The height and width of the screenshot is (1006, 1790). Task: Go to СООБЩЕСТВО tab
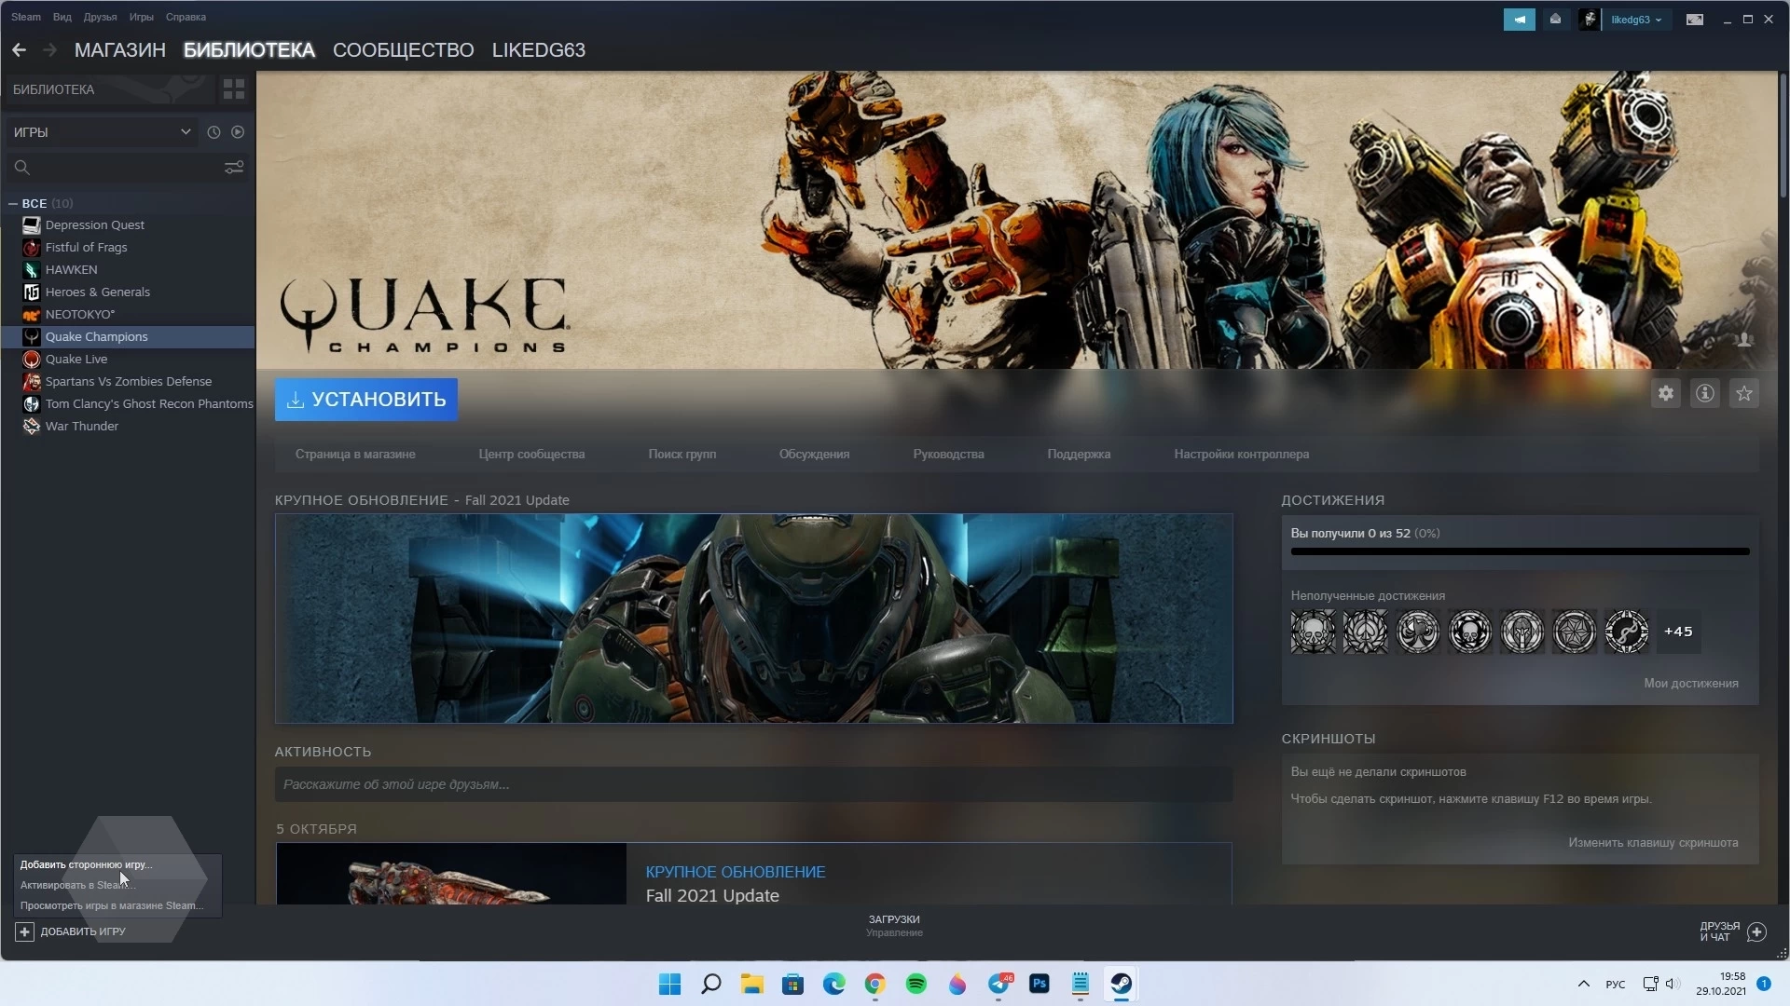tap(403, 50)
